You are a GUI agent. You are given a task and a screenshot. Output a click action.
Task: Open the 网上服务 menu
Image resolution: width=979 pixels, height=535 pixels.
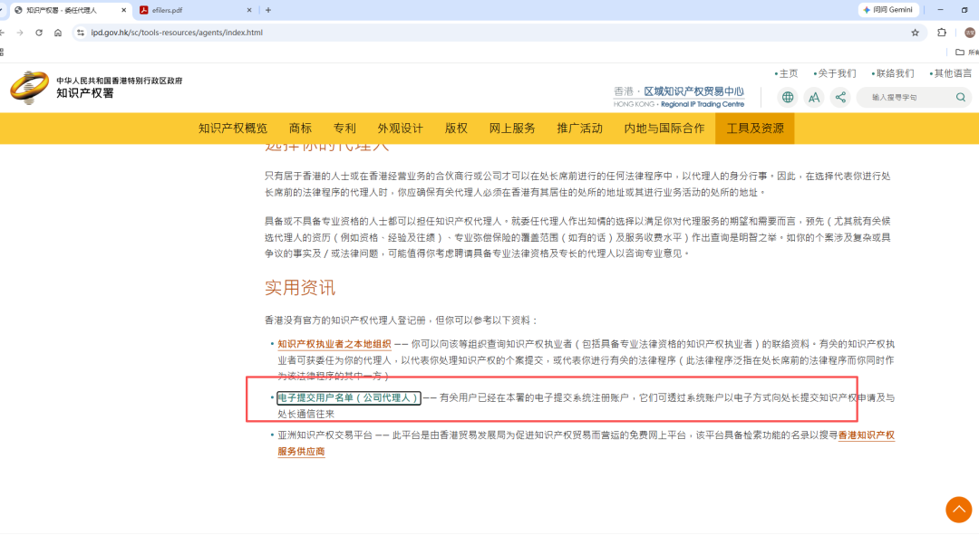pos(512,129)
